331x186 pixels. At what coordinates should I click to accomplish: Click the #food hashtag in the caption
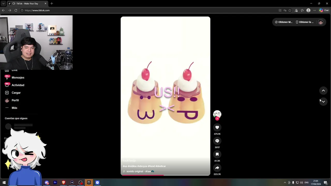point(151,166)
